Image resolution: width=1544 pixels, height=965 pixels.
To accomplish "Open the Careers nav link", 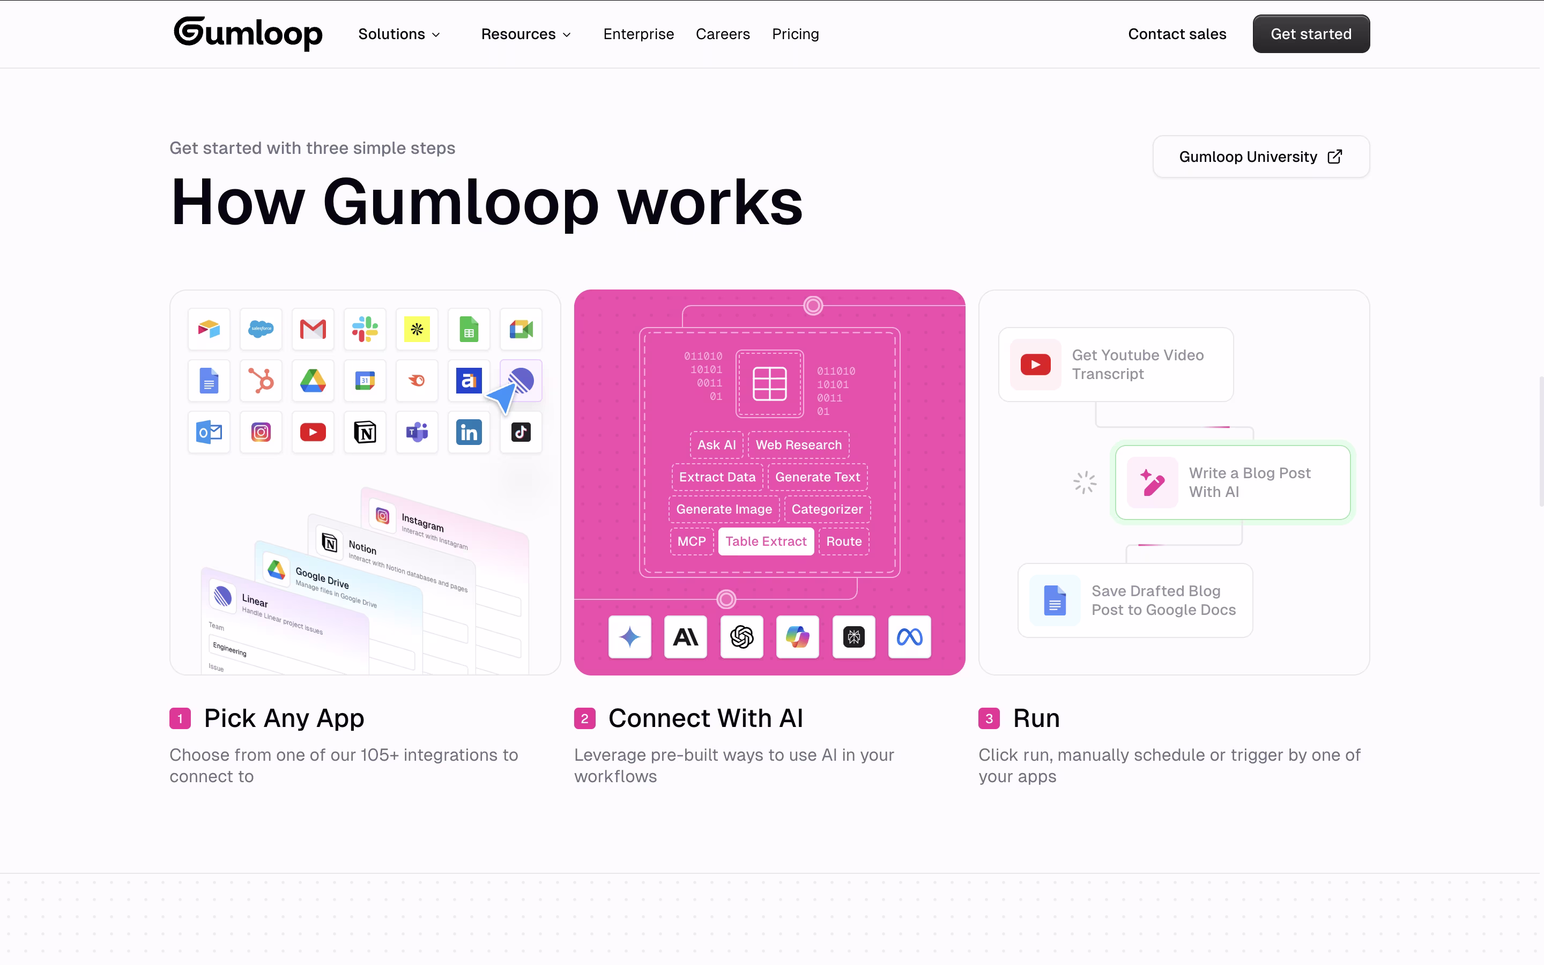I will 723,34.
